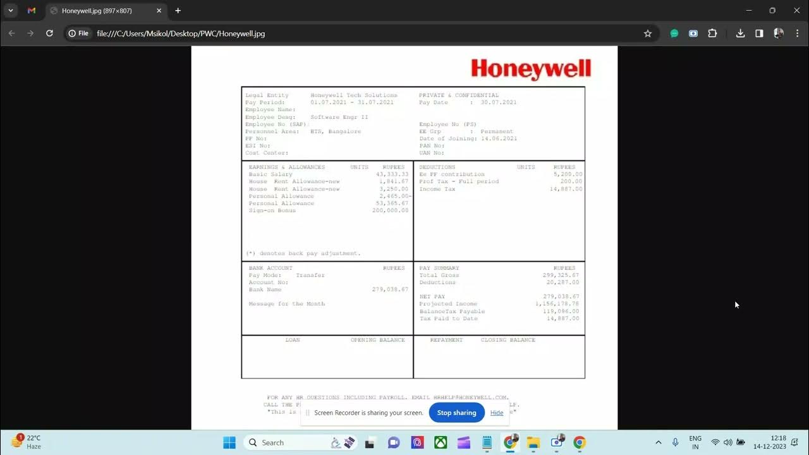Screen dimensions: 809x455
Task: Open the pink circular app on taskbar
Action: (x=417, y=442)
